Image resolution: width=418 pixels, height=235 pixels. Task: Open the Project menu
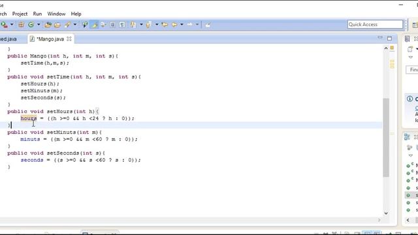click(20, 14)
